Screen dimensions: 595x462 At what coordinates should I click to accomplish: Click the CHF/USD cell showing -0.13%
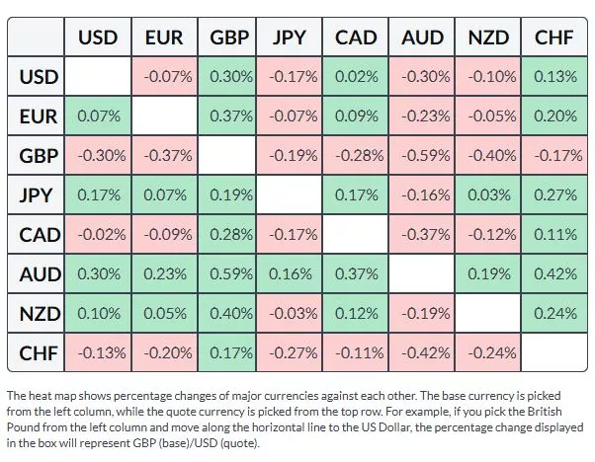(x=98, y=352)
